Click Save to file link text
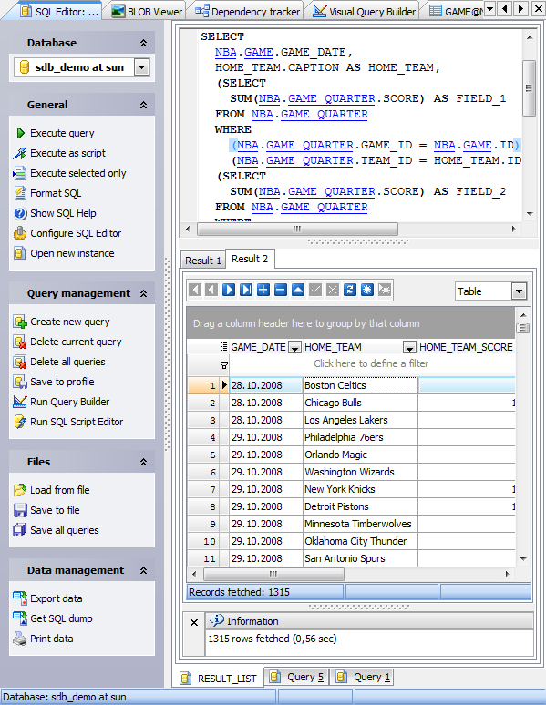Viewport: 546px width, 705px height. [55, 510]
